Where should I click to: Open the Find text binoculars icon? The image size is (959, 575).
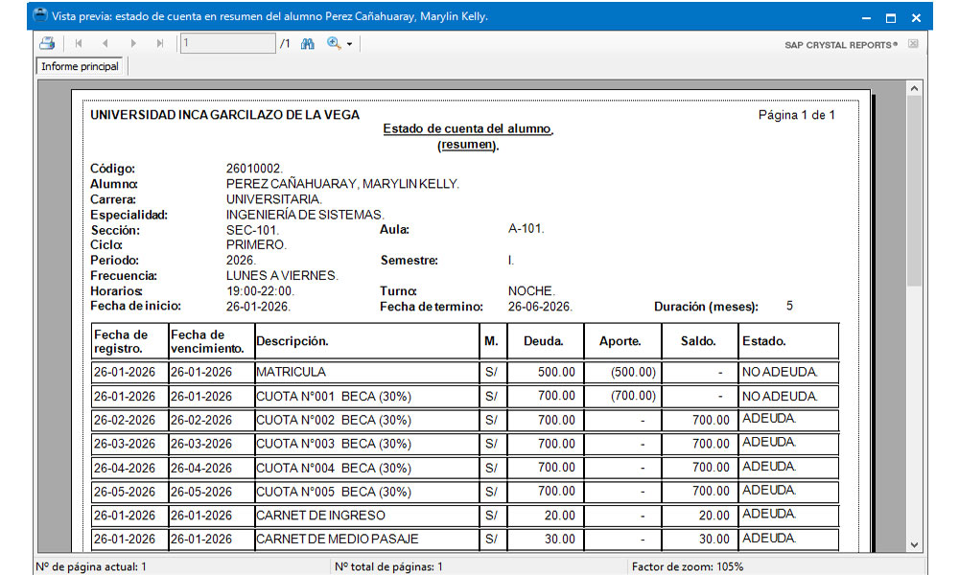308,43
